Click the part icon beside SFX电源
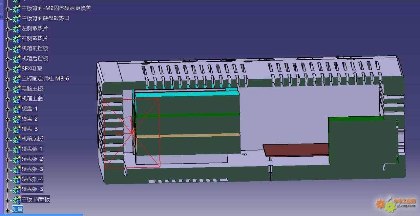The image size is (420, 216). [x=16, y=69]
